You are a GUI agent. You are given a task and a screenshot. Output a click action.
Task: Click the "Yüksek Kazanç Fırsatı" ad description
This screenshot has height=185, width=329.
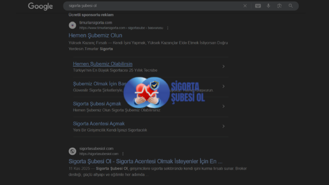tap(148, 46)
